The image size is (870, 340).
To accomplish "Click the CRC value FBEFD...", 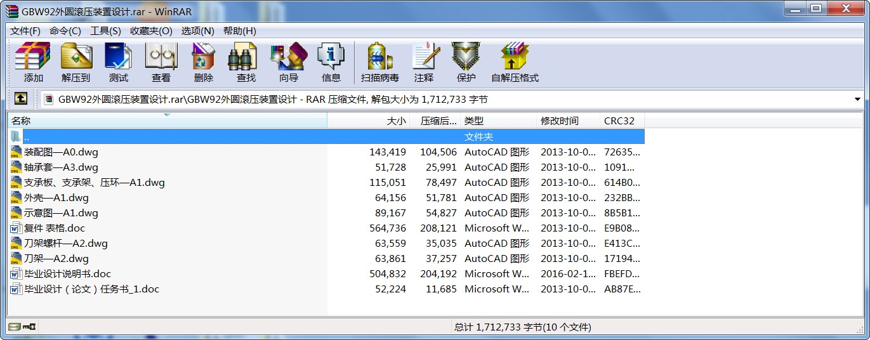I will (x=622, y=274).
